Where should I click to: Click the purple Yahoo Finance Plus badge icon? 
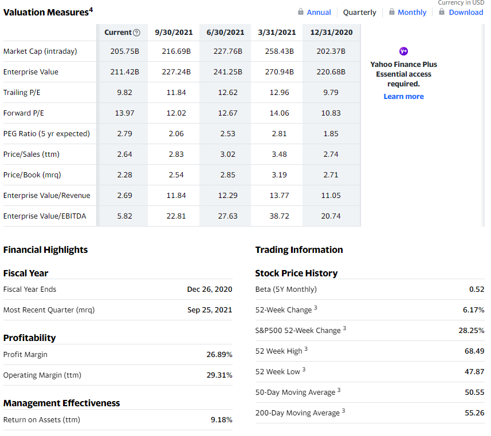pos(403,52)
